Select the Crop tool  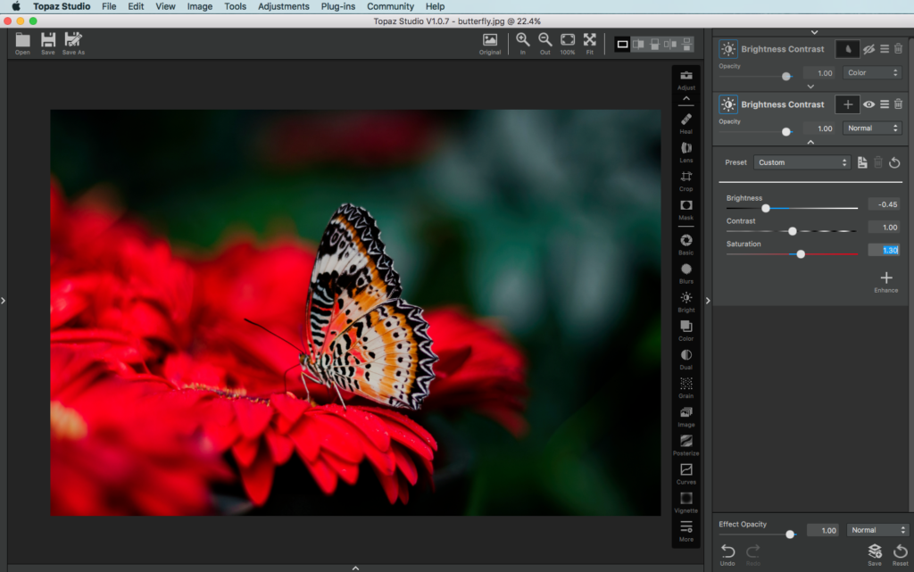[x=686, y=180]
